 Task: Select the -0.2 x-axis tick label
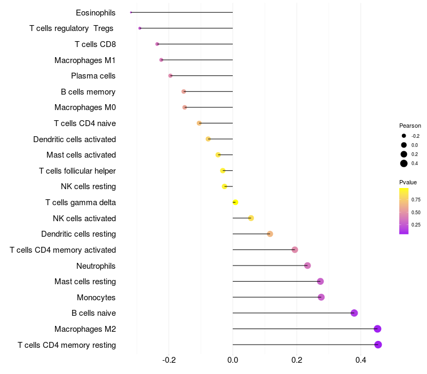[168, 360]
